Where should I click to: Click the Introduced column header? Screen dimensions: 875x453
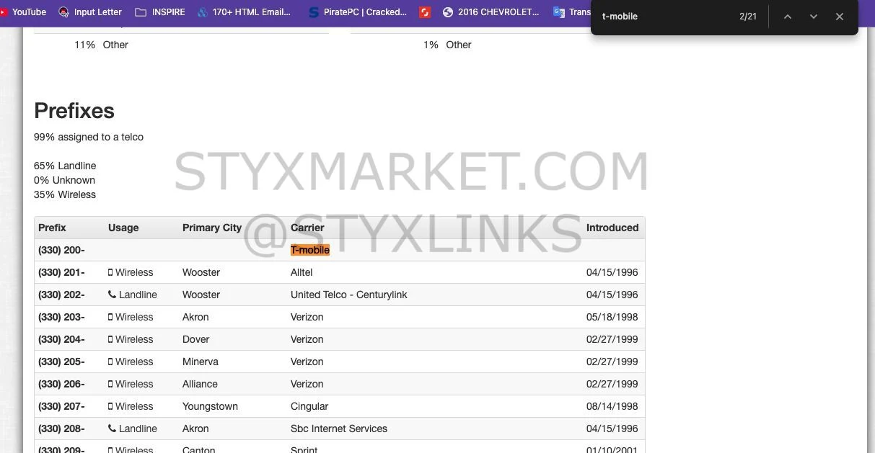pyautogui.click(x=612, y=228)
